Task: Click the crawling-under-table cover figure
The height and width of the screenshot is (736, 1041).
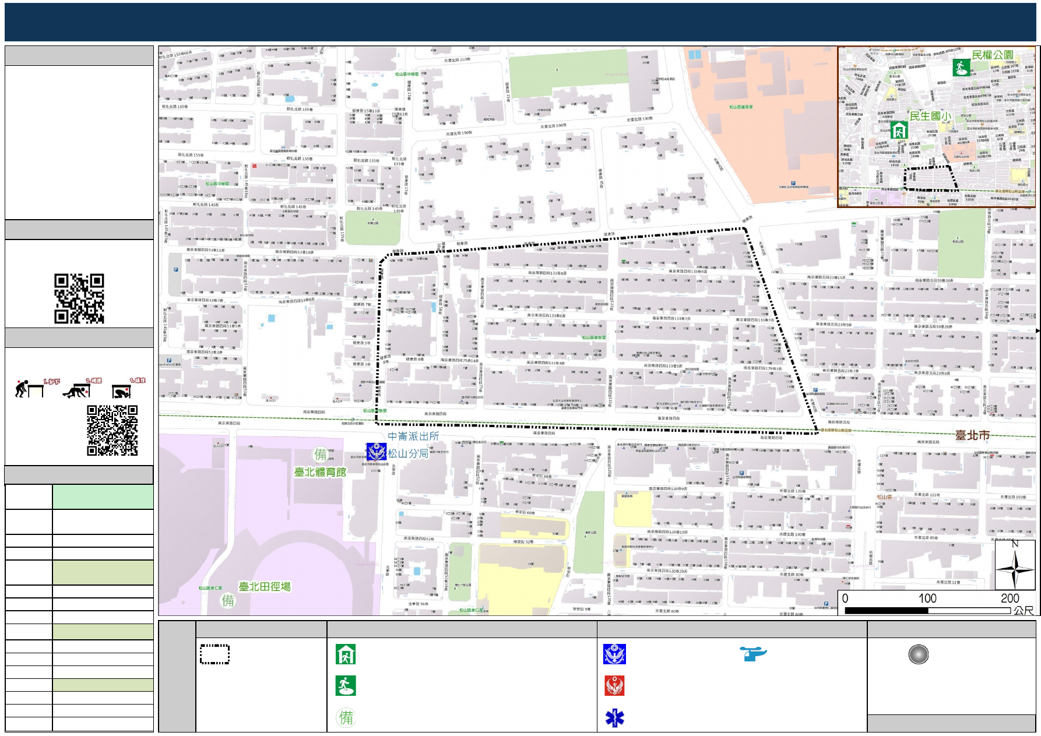Action: click(77, 390)
